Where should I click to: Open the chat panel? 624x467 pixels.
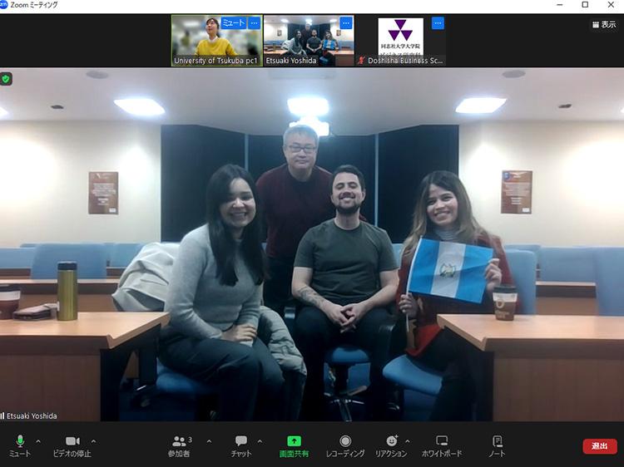[241, 445]
